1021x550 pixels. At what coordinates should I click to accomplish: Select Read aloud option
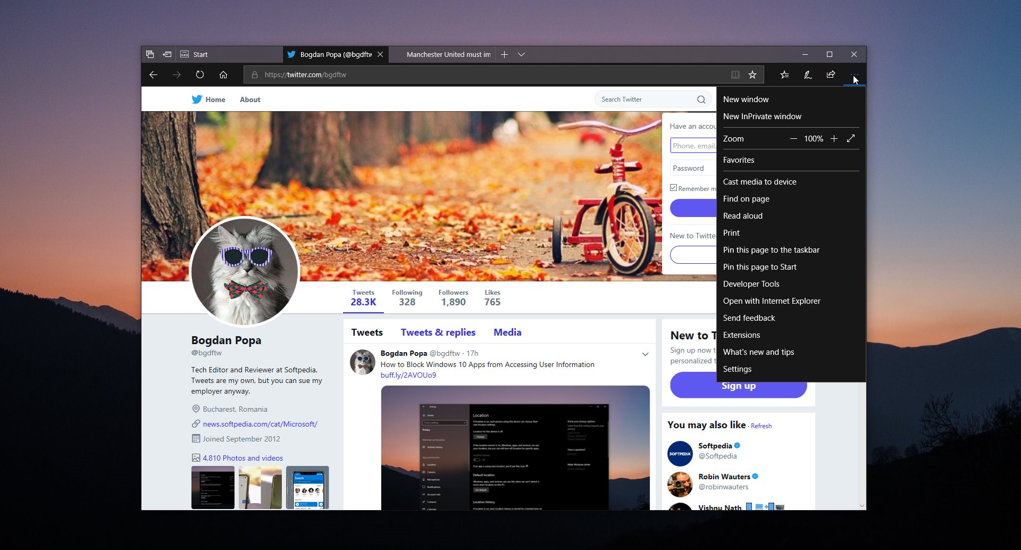pyautogui.click(x=791, y=216)
